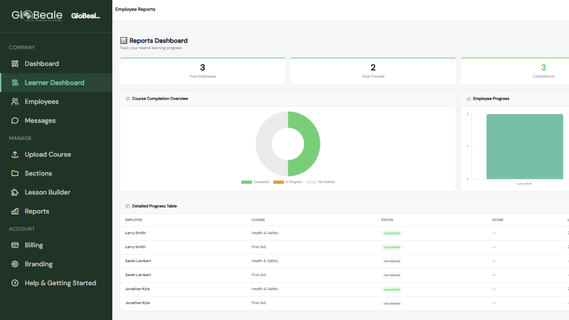Click Jonathan Kyle in Health & Safety row
Viewport: 569px width, 320px height.
pos(138,289)
